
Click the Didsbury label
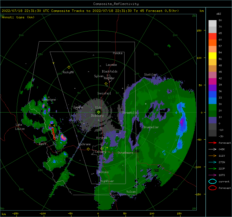pos(97,116)
